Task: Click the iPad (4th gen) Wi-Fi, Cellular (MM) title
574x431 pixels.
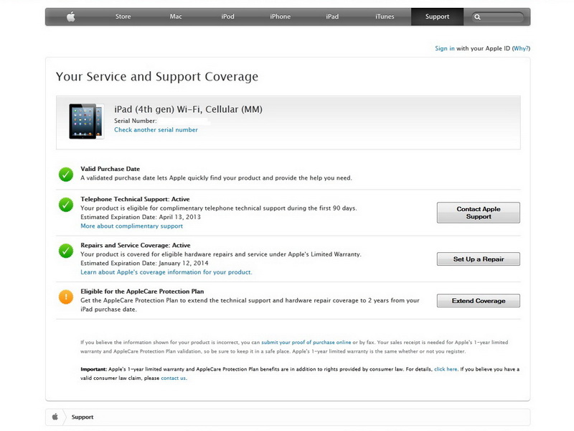Action: click(x=188, y=109)
